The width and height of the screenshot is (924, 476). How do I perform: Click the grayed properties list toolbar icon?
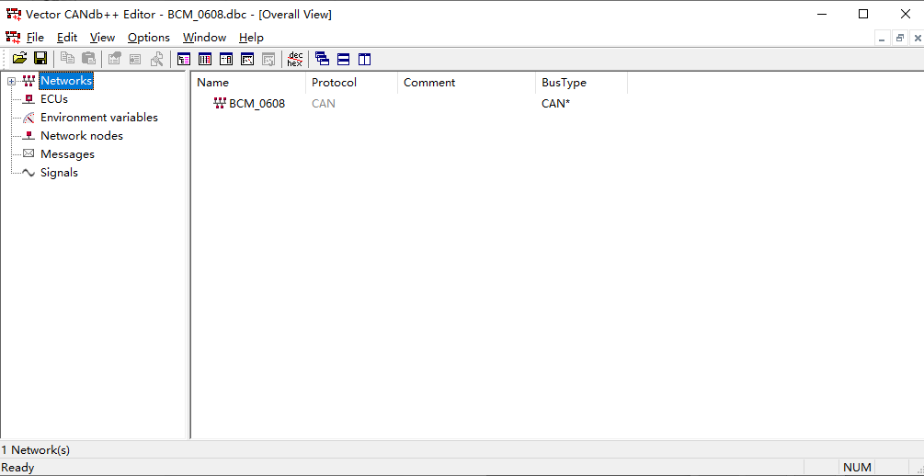tap(135, 59)
